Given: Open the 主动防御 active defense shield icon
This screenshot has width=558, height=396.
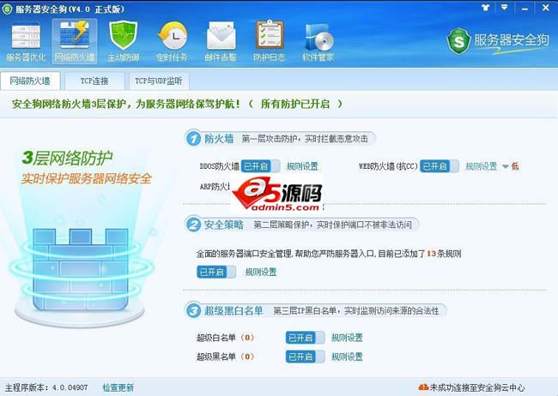Looking at the screenshot, I should (123, 42).
